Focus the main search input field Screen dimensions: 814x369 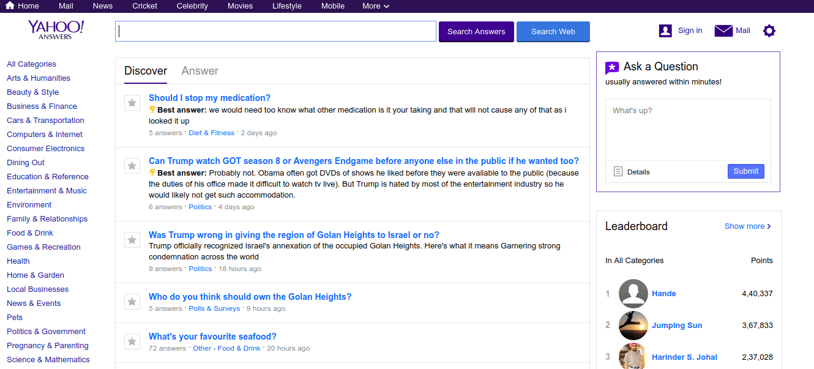coord(275,32)
